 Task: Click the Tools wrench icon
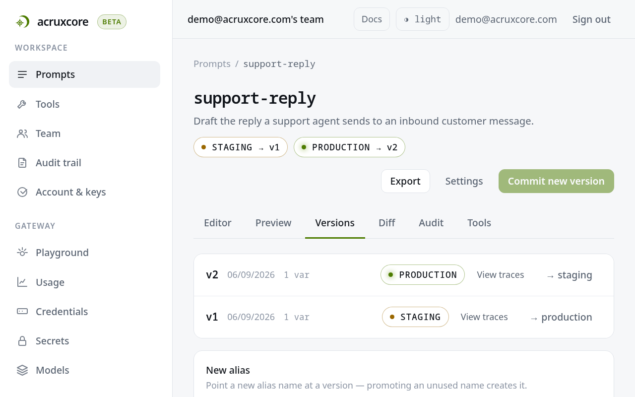click(22, 104)
